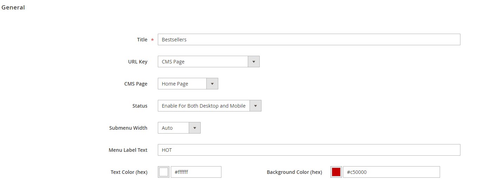Open the white Text Color swatch picker
The height and width of the screenshot is (183, 478).
[x=163, y=172]
